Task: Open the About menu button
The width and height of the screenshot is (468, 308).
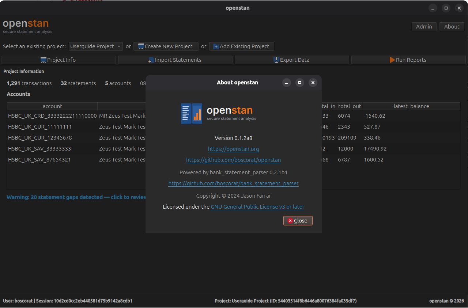Action: pyautogui.click(x=452, y=27)
